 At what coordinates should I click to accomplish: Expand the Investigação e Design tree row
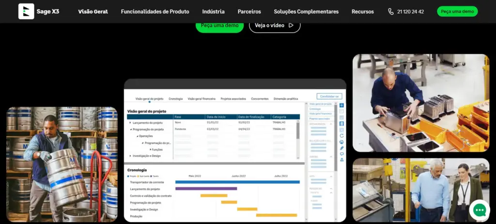pos(130,156)
